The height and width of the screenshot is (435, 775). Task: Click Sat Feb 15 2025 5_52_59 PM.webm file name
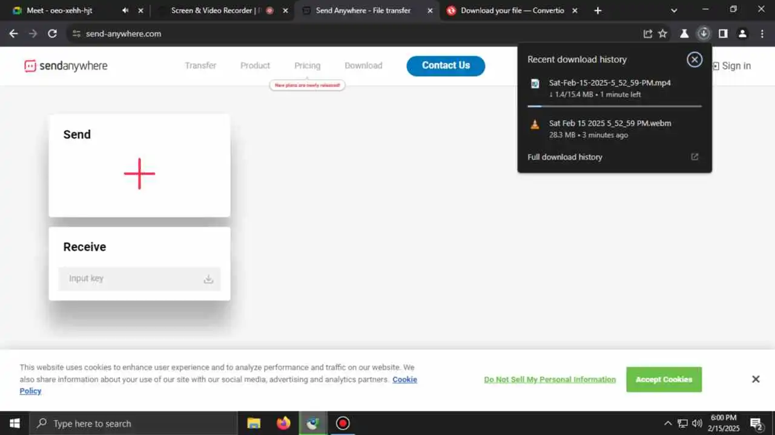coord(610,123)
